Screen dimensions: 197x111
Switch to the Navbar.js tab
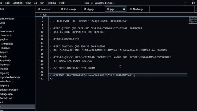coord(138,9)
